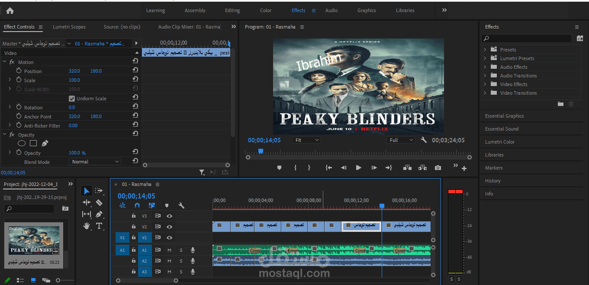
Task: Toggle V1 track output eye
Action: tap(170, 237)
